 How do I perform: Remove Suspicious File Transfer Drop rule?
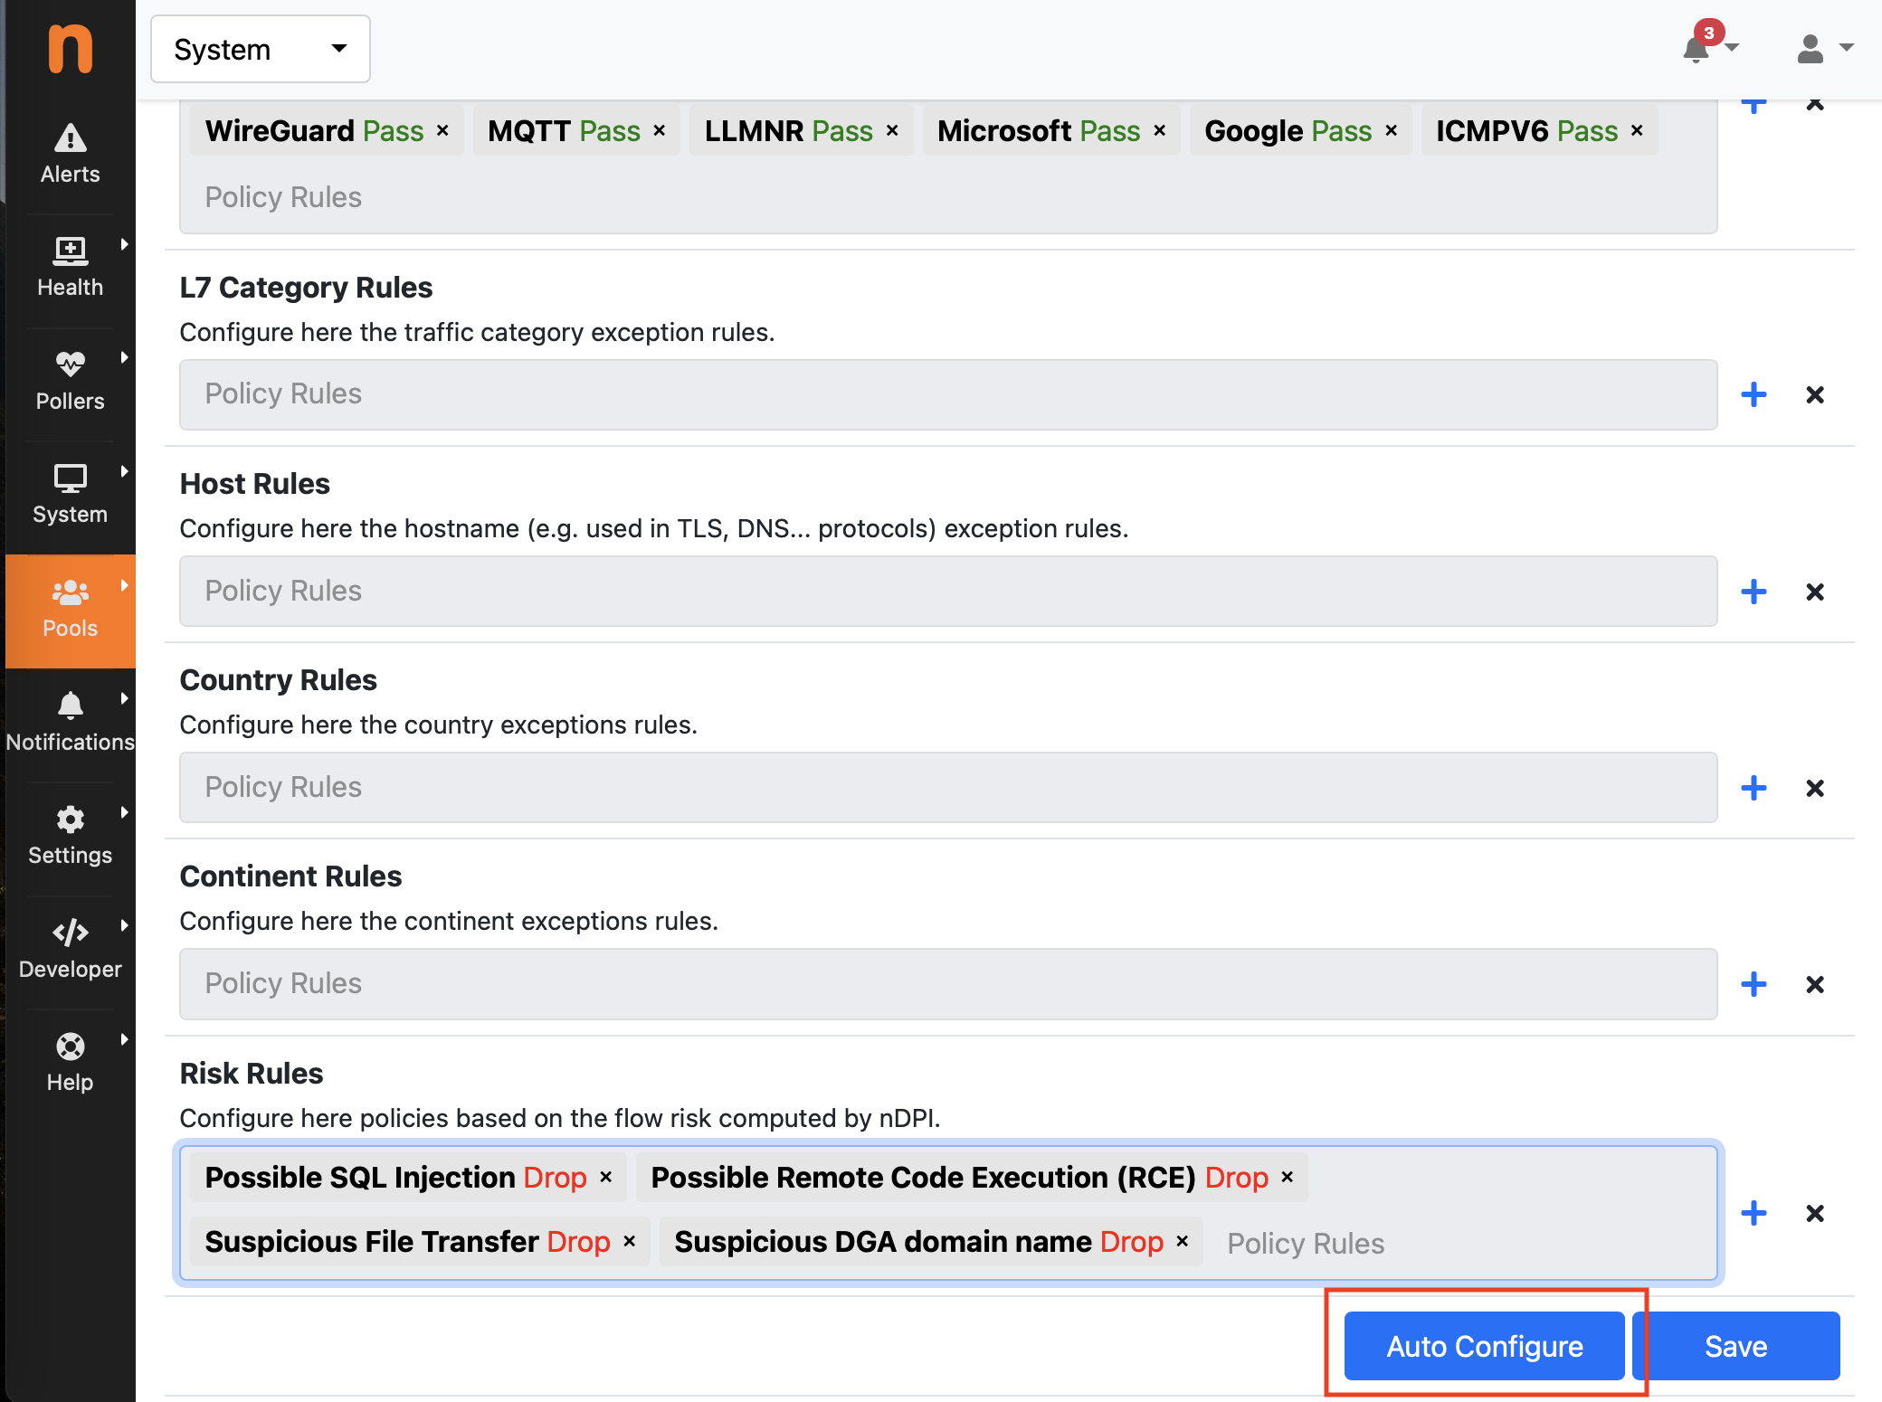(630, 1241)
